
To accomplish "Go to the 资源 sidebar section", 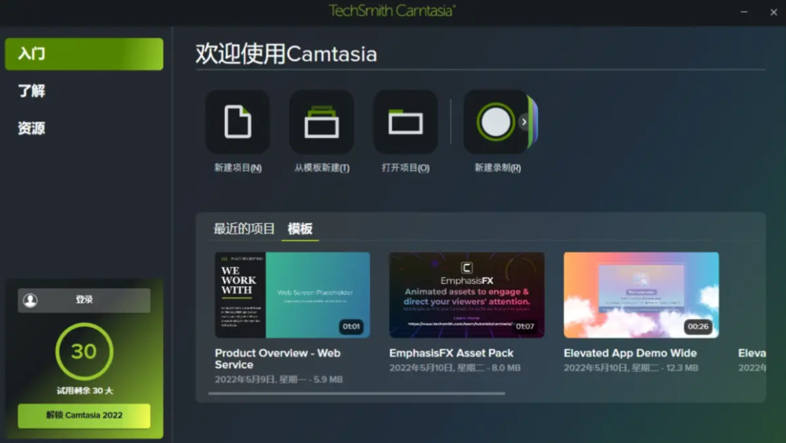I will [x=31, y=128].
